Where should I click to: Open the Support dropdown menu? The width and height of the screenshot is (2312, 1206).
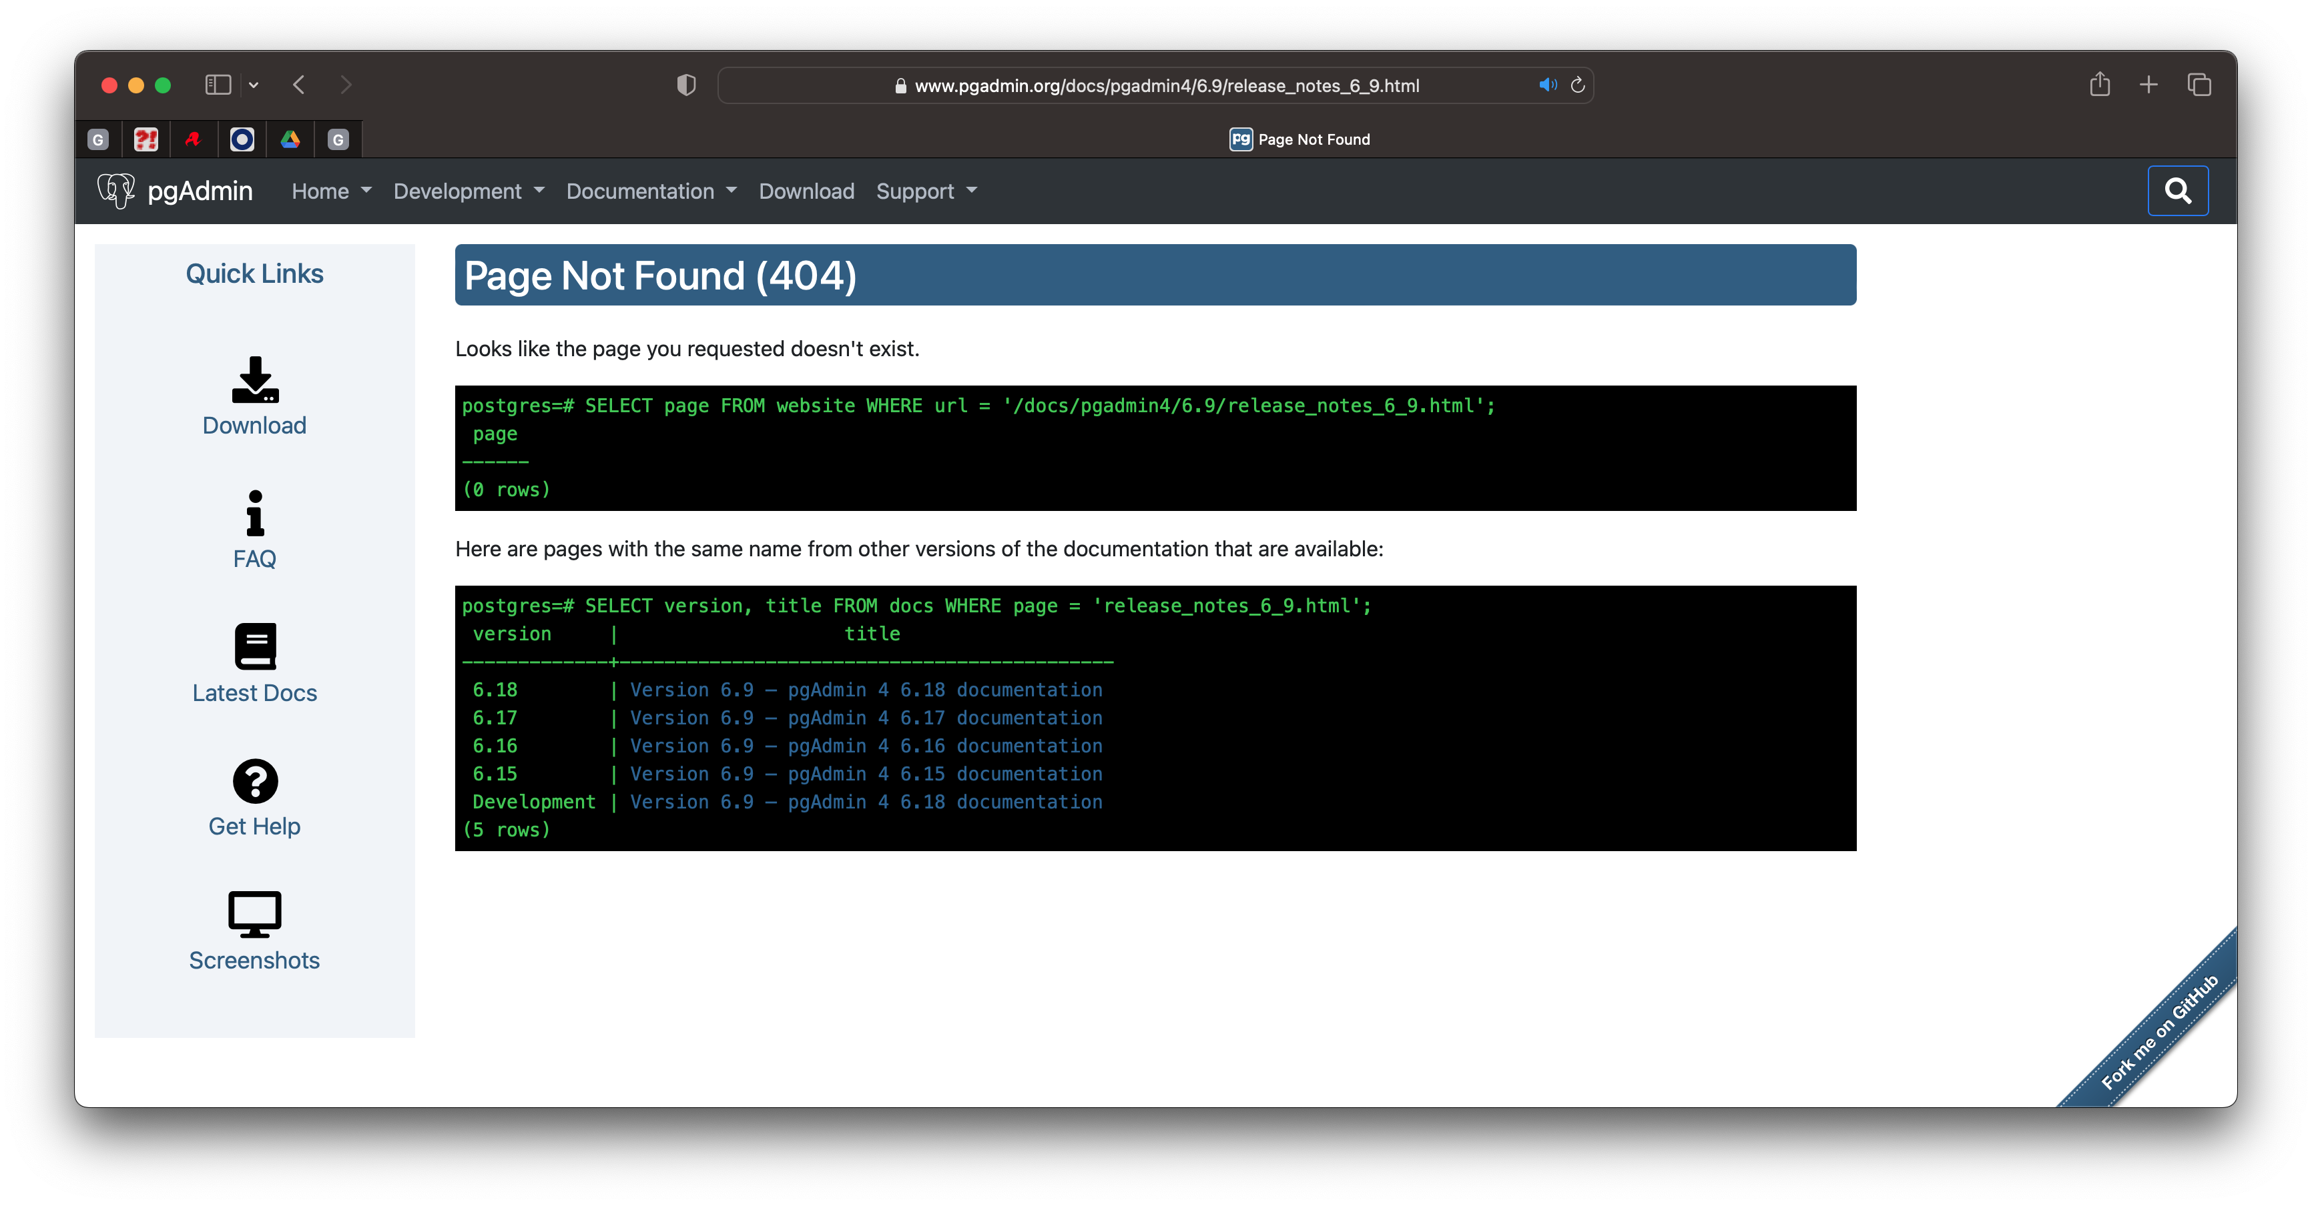[x=925, y=191]
